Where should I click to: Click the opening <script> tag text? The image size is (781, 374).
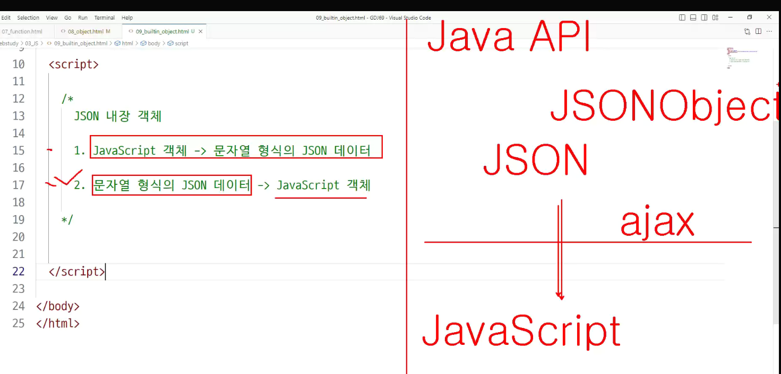74,64
